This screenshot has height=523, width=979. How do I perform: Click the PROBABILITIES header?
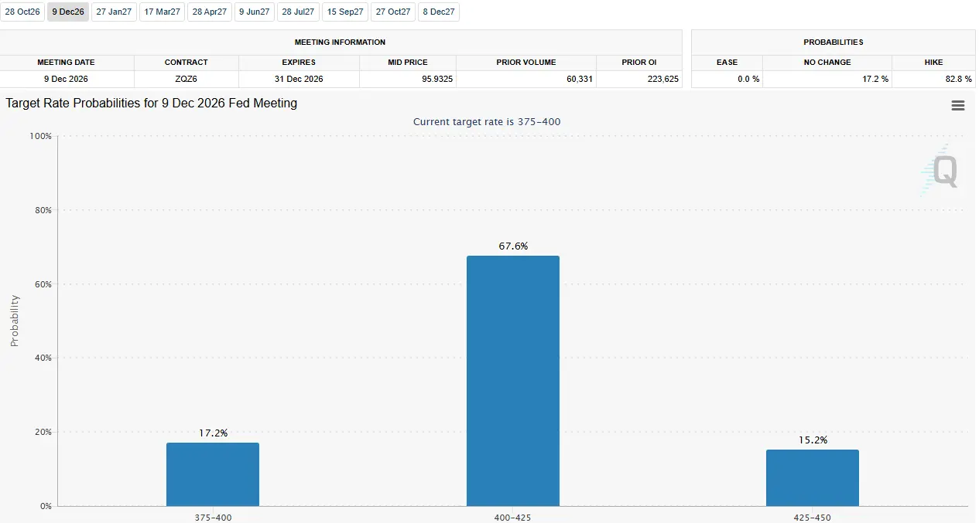click(834, 42)
